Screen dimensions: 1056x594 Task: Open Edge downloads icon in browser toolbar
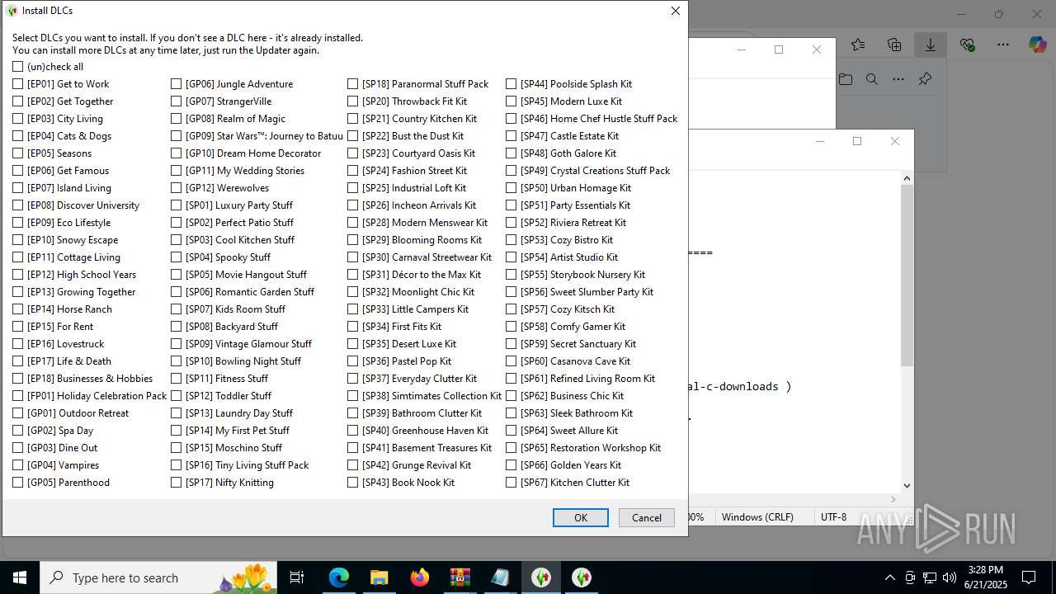pos(931,45)
